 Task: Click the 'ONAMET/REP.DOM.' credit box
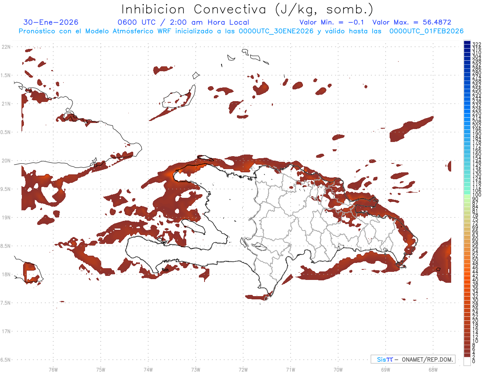point(413,359)
